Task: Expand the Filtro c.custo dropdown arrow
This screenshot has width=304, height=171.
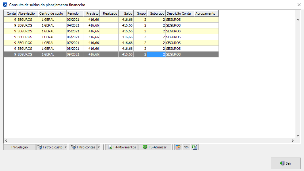Action: click(66, 147)
